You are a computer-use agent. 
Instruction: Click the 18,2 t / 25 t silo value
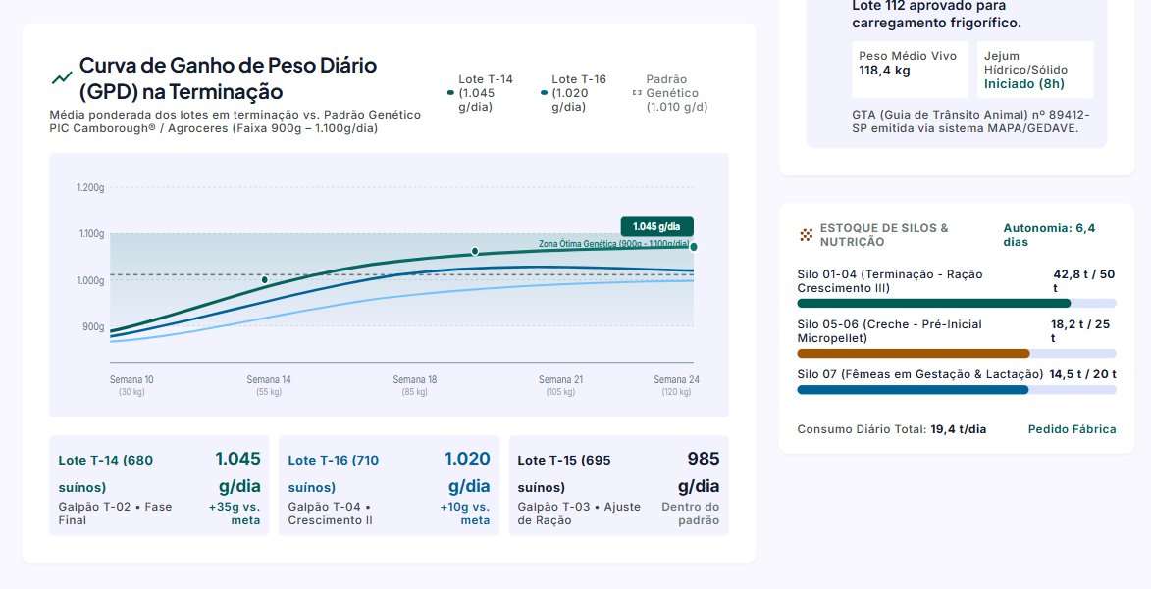click(1080, 331)
